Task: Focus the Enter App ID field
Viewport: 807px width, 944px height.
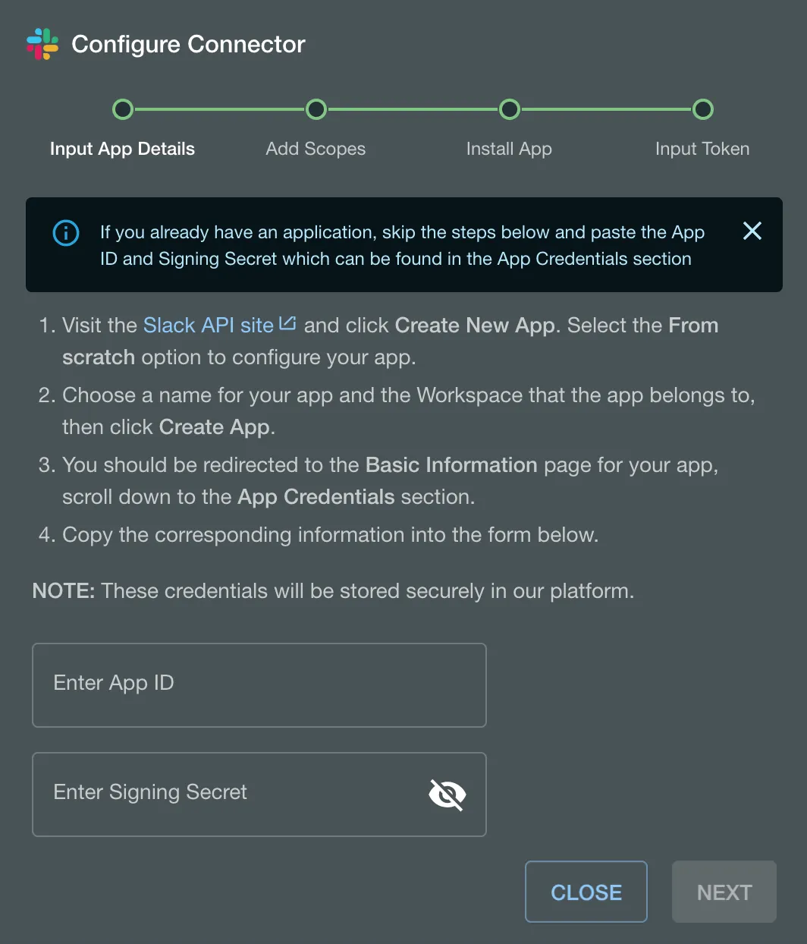Action: pos(259,685)
